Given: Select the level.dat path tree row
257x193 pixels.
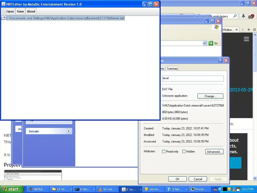Looking at the screenshot, I should pyautogui.click(x=65, y=18).
